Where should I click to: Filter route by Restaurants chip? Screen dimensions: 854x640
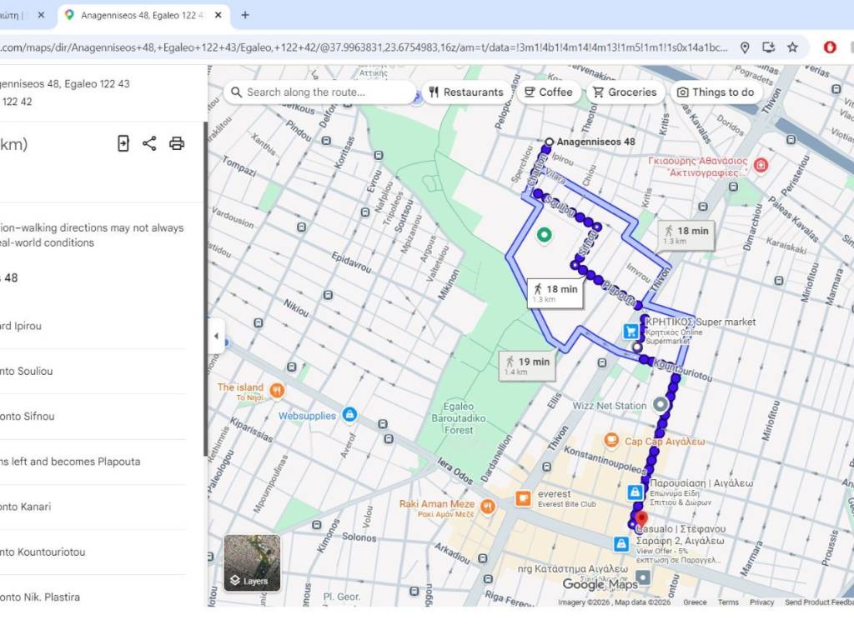[x=465, y=92]
